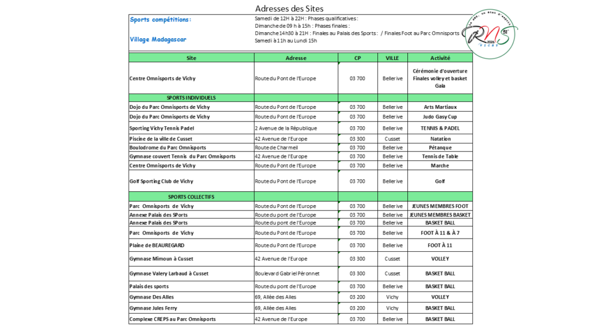Viewport: 590px width, 332px height.
Task: Click the RNS 2026 logo
Action: [491, 33]
